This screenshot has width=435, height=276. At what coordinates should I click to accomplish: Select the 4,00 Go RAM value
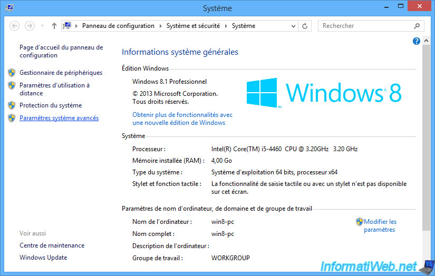(x=221, y=161)
